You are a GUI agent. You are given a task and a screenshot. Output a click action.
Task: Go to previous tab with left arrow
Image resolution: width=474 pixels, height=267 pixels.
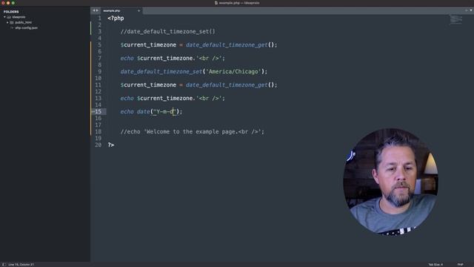click(x=94, y=10)
